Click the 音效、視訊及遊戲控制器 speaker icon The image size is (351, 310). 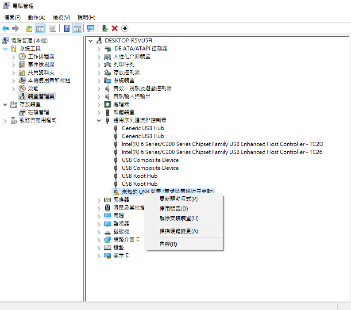tap(108, 88)
